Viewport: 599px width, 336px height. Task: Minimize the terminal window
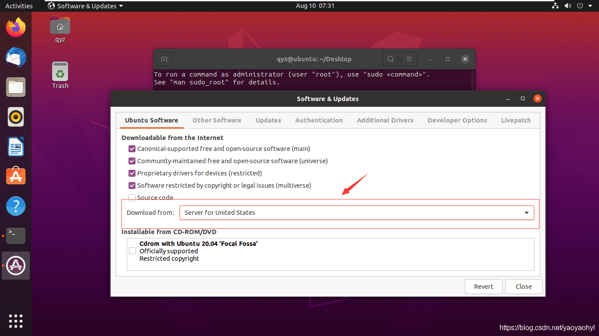point(431,59)
